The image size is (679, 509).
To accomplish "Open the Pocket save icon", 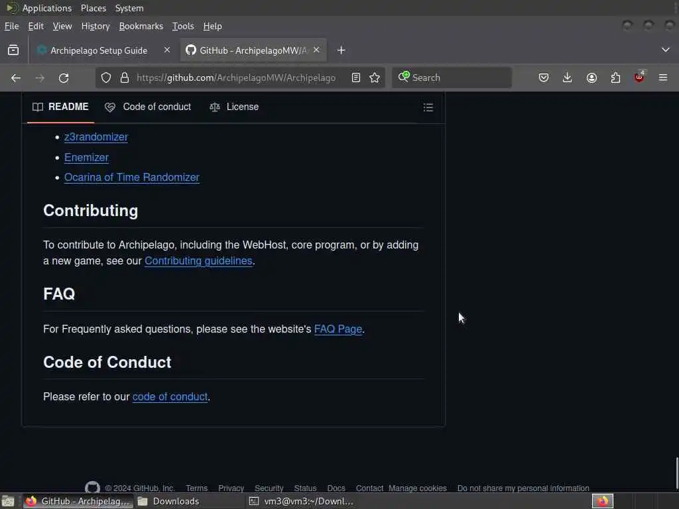I will point(544,78).
